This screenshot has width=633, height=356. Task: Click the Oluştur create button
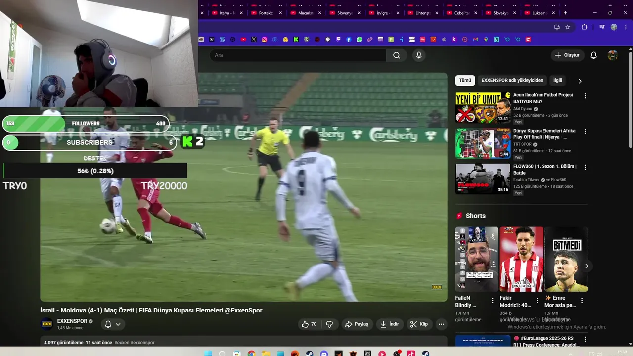pos(568,55)
